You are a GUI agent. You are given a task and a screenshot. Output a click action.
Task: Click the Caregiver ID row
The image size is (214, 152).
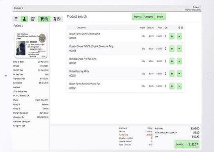pos(31,117)
